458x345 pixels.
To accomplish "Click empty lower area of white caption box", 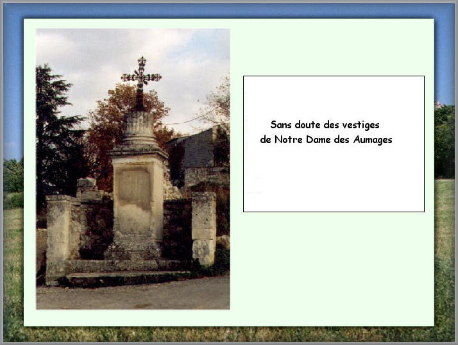I will [x=334, y=186].
